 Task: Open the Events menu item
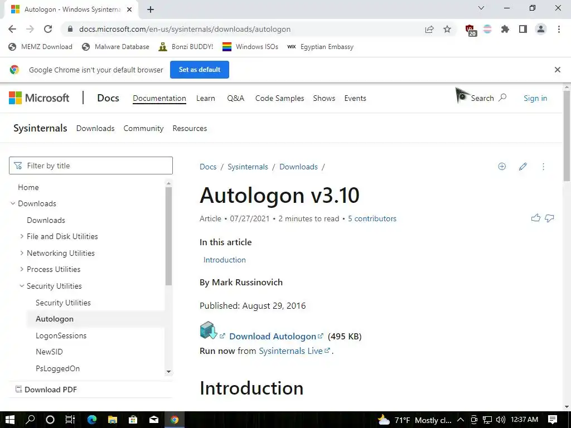point(355,98)
